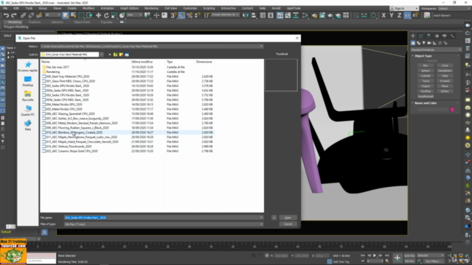Open the Customize menu

point(190,8)
